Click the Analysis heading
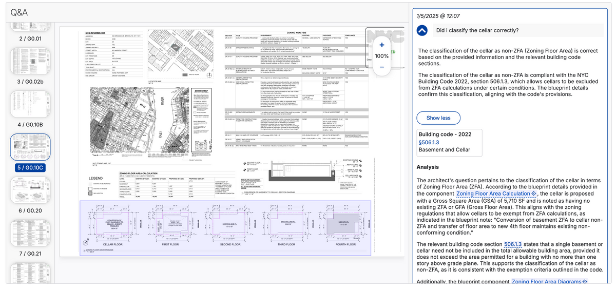 point(427,167)
